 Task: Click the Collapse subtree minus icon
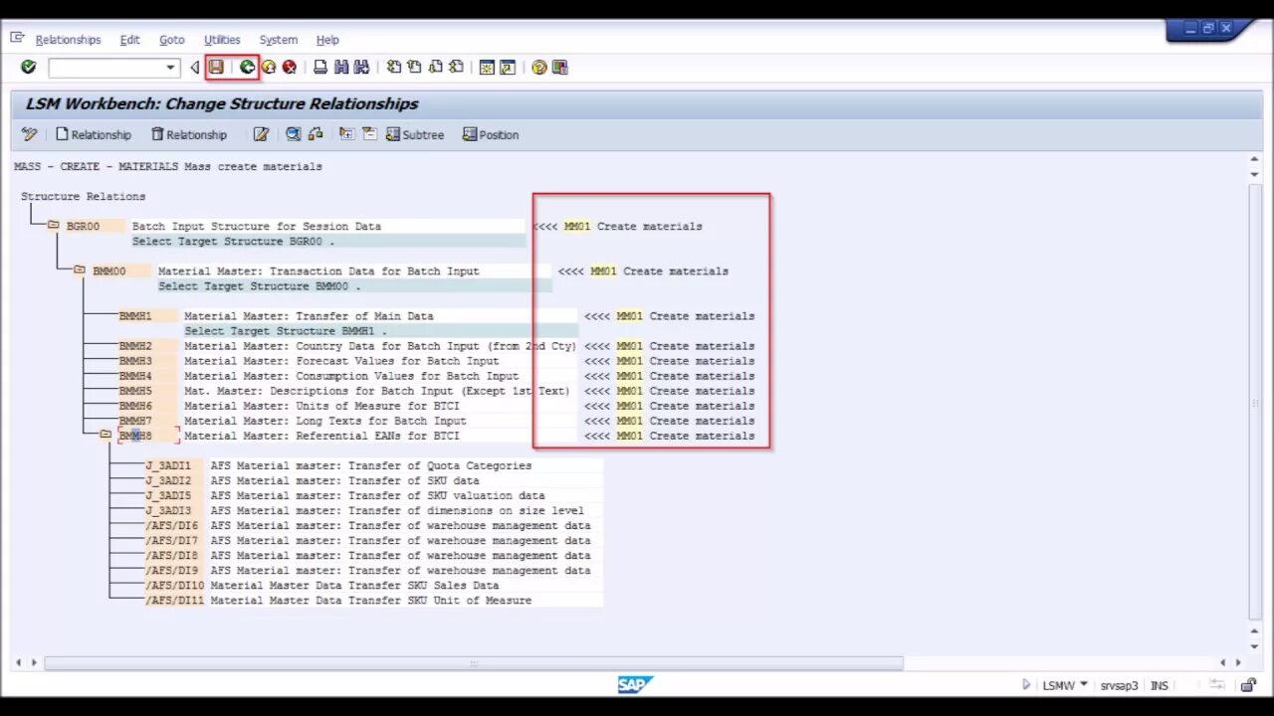pos(369,134)
